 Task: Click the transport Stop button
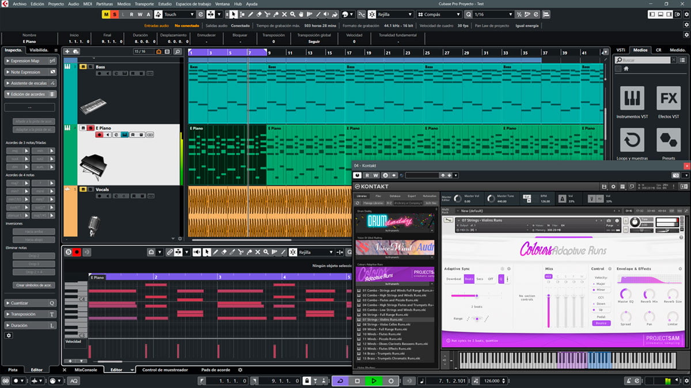point(357,381)
